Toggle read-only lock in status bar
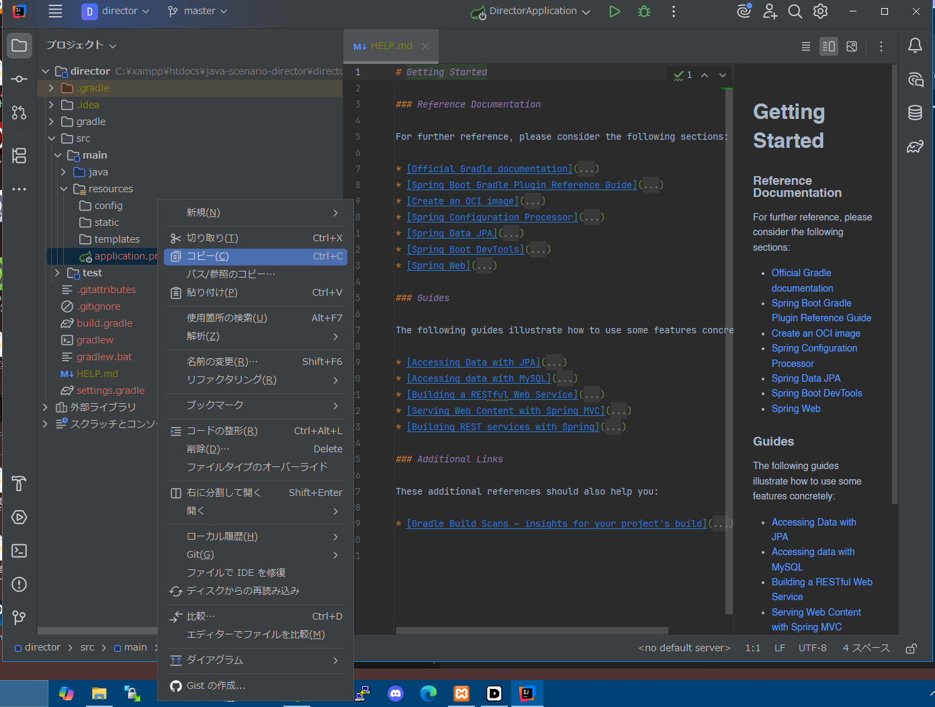This screenshot has height=707, width=935. click(x=911, y=649)
